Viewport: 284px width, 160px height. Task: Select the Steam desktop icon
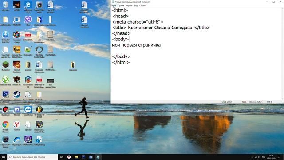tap(17, 96)
